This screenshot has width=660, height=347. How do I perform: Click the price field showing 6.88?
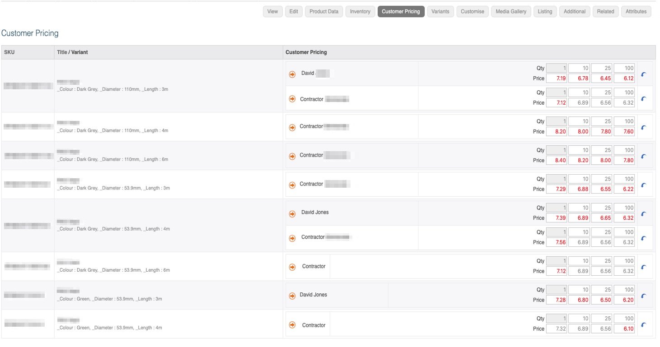(x=579, y=189)
